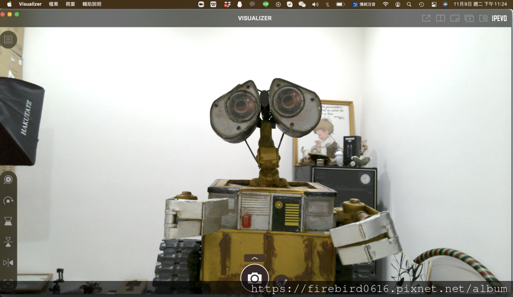Viewport: 513px width, 297px height.
Task: Expand the capture mode chevron above camera button
Action: tap(254, 258)
